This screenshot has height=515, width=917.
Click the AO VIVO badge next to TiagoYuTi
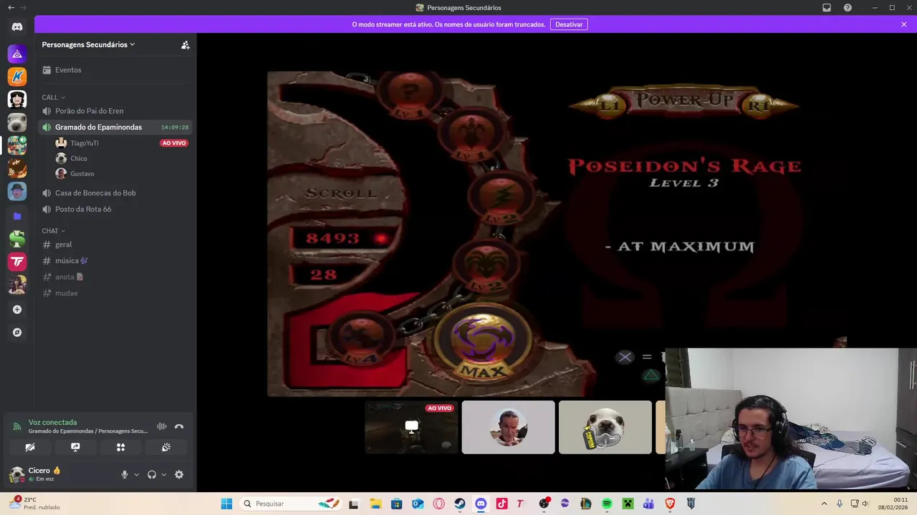[x=174, y=143]
